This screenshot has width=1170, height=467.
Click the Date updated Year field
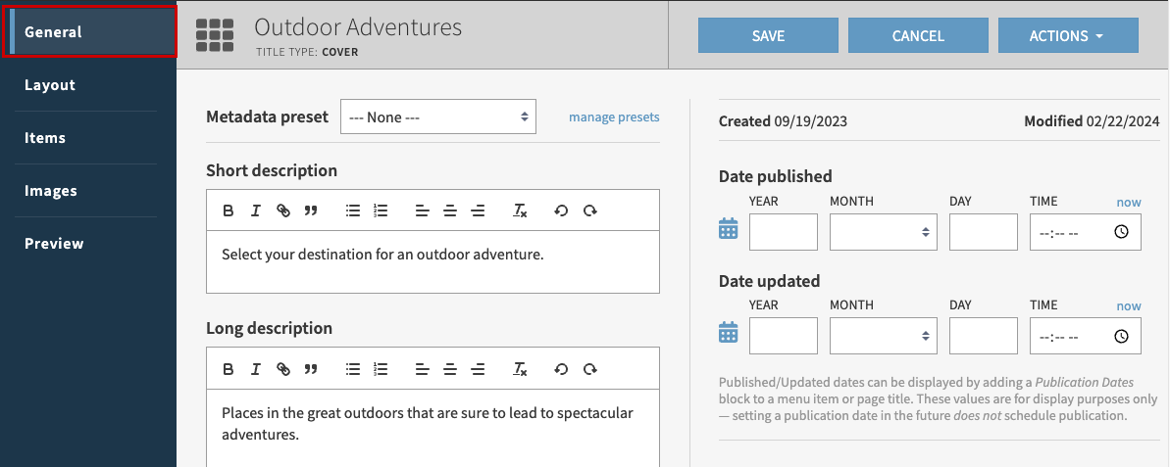tap(783, 337)
